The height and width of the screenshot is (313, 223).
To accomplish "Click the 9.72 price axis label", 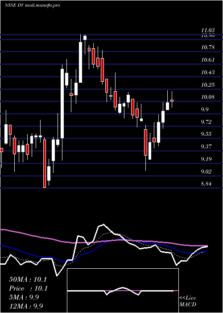I will [x=206, y=122].
